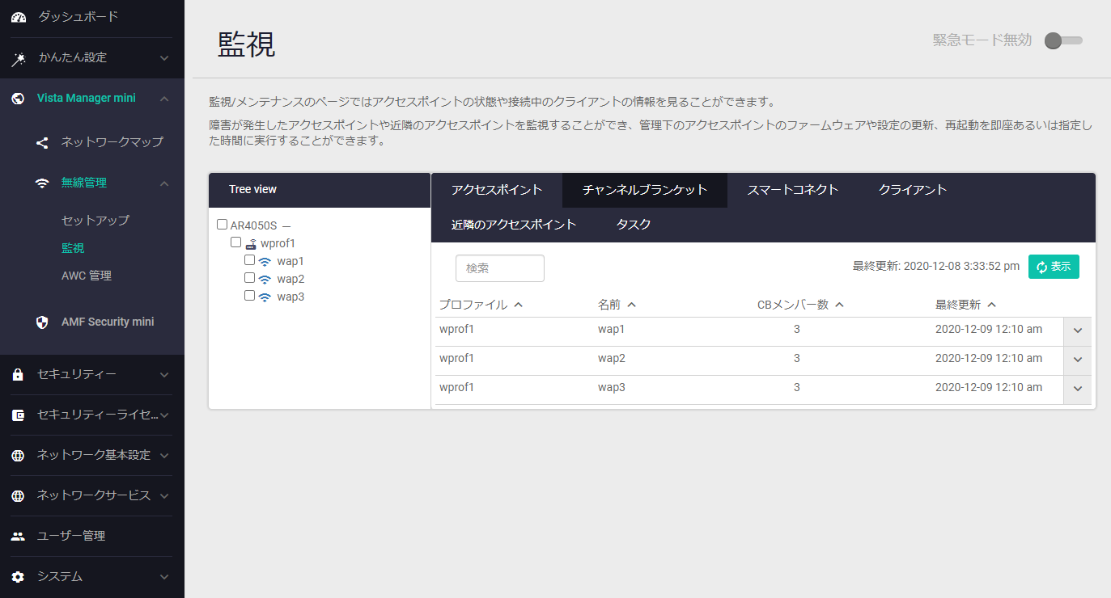Open the AWC 管理 sidebar link
This screenshot has height=598, width=1111.
[x=87, y=276]
